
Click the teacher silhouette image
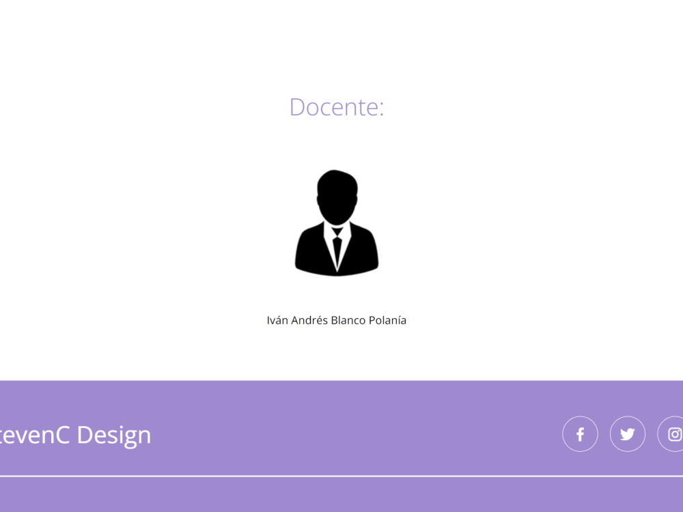[337, 223]
